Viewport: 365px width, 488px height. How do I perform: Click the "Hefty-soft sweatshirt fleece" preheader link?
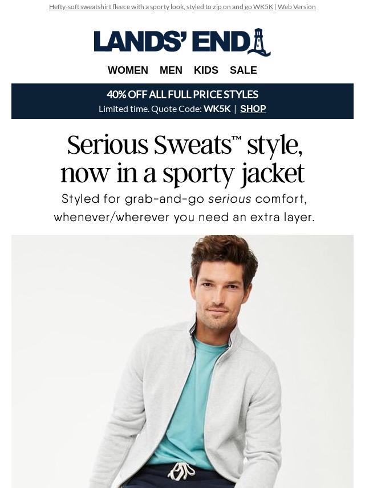(161, 6)
